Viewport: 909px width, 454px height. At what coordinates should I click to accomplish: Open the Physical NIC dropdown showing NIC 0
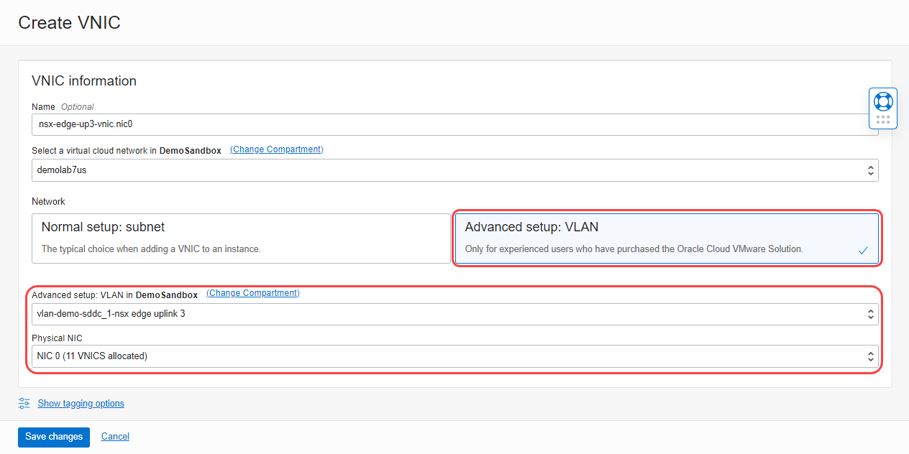coord(453,356)
